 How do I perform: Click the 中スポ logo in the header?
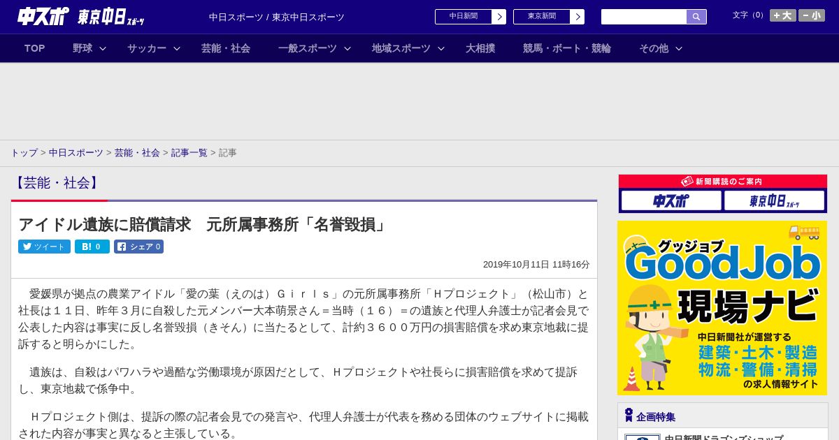43,17
